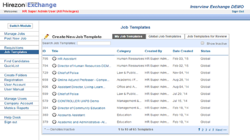Viewport: 250px width, 140px height.
Task: Open User Manual in sidebar
Action: (x=14, y=89)
